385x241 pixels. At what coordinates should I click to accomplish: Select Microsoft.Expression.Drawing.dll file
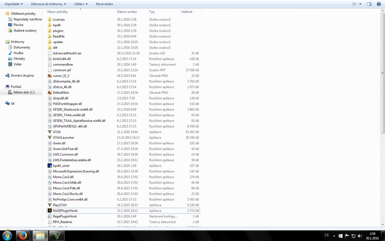(x=76, y=172)
